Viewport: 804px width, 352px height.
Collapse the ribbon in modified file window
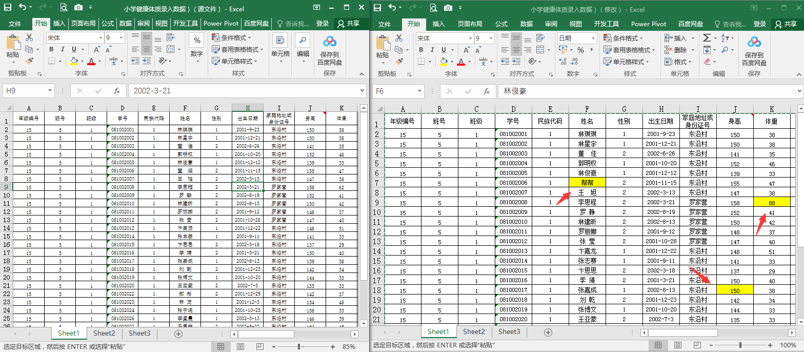point(798,74)
